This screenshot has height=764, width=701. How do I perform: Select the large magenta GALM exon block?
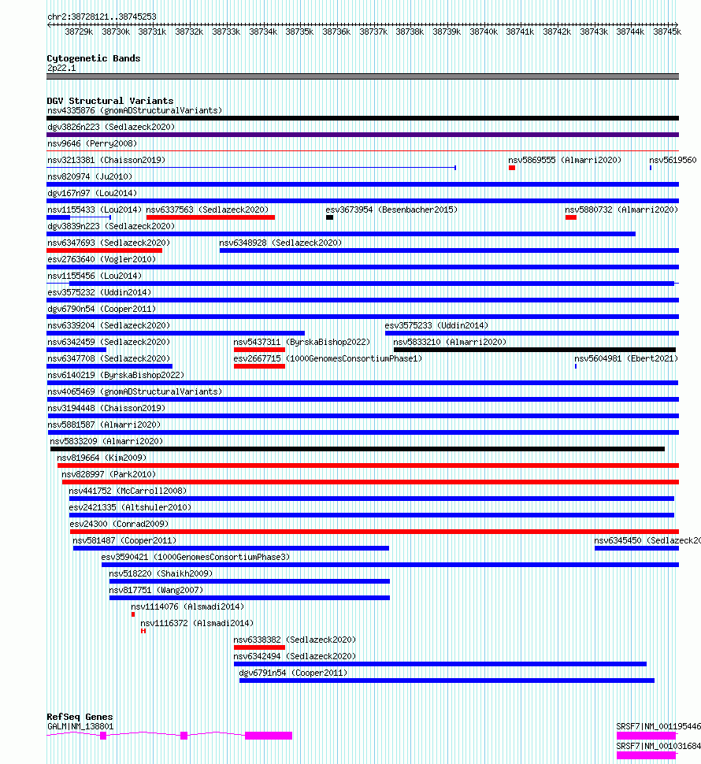click(269, 736)
